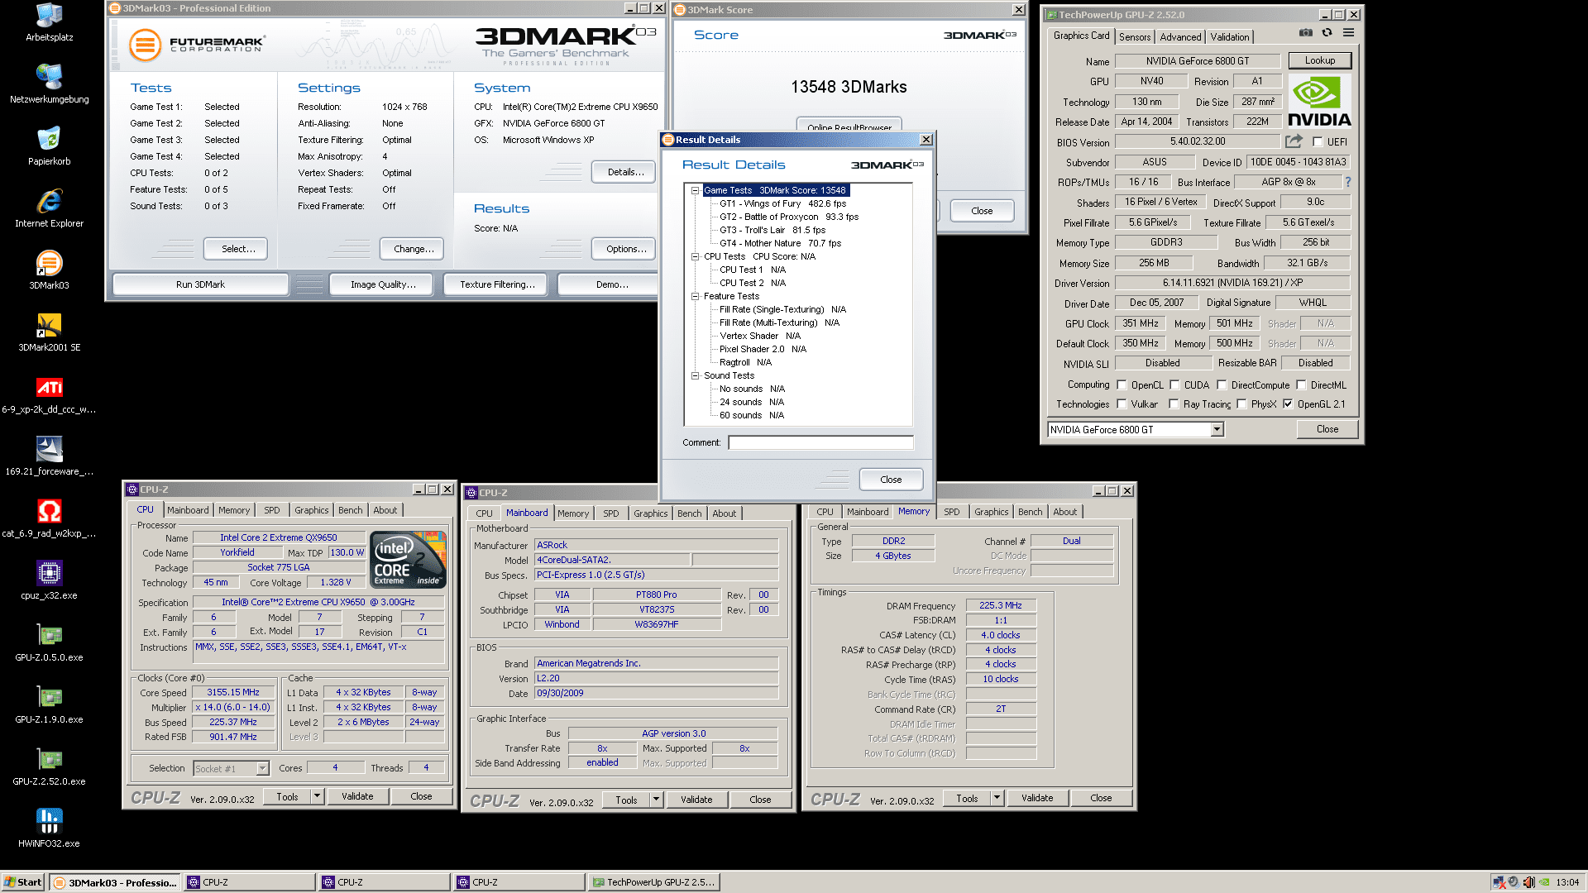Open Tools dropdown arrow in CPU-Z Memory window
Image resolution: width=1588 pixels, height=893 pixels.
[997, 798]
